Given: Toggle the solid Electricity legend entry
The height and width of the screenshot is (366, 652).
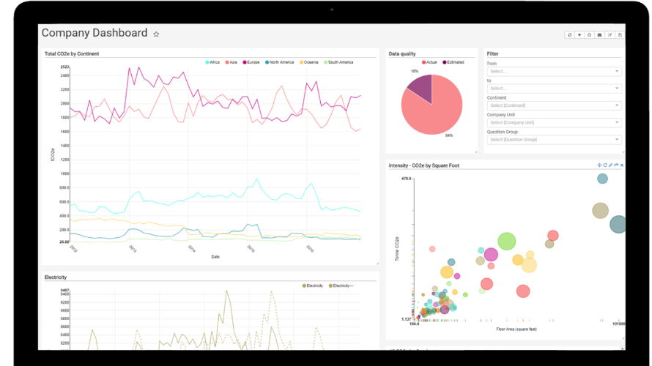Looking at the screenshot, I should [313, 285].
